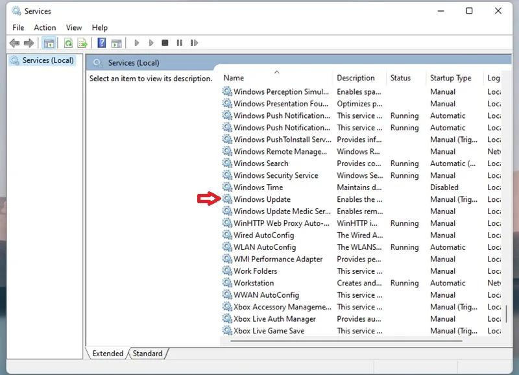Image resolution: width=519 pixels, height=375 pixels.
Task: Switch to the Standard tab
Action: (148, 354)
